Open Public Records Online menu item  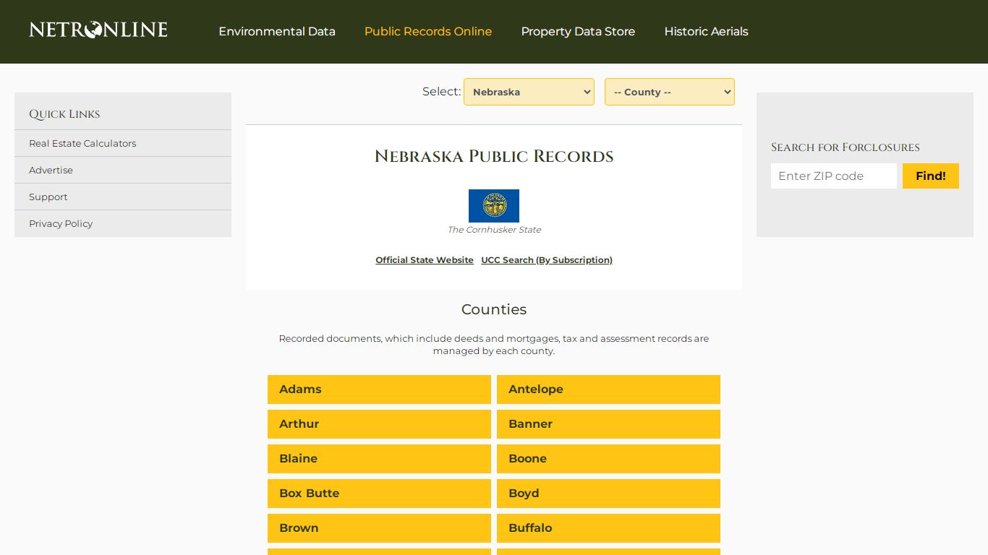(x=428, y=31)
